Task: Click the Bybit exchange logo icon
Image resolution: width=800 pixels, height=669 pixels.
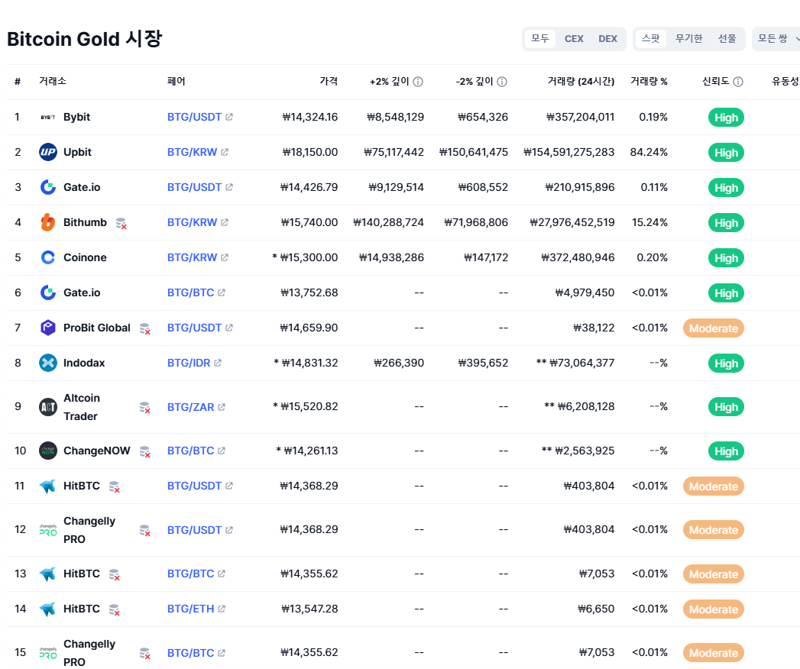Action: click(x=48, y=117)
